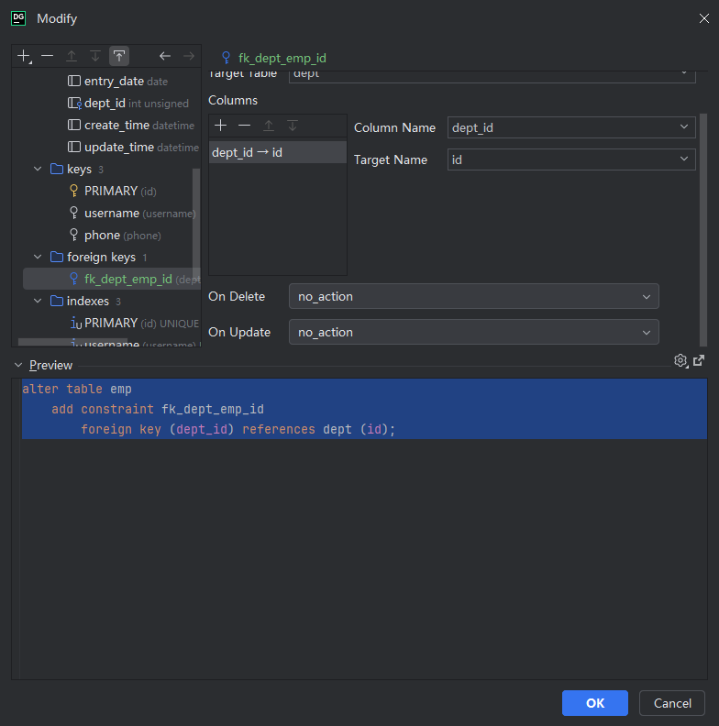Click DataGrip logo icon in title bar
The width and height of the screenshot is (719, 726).
coord(18,18)
